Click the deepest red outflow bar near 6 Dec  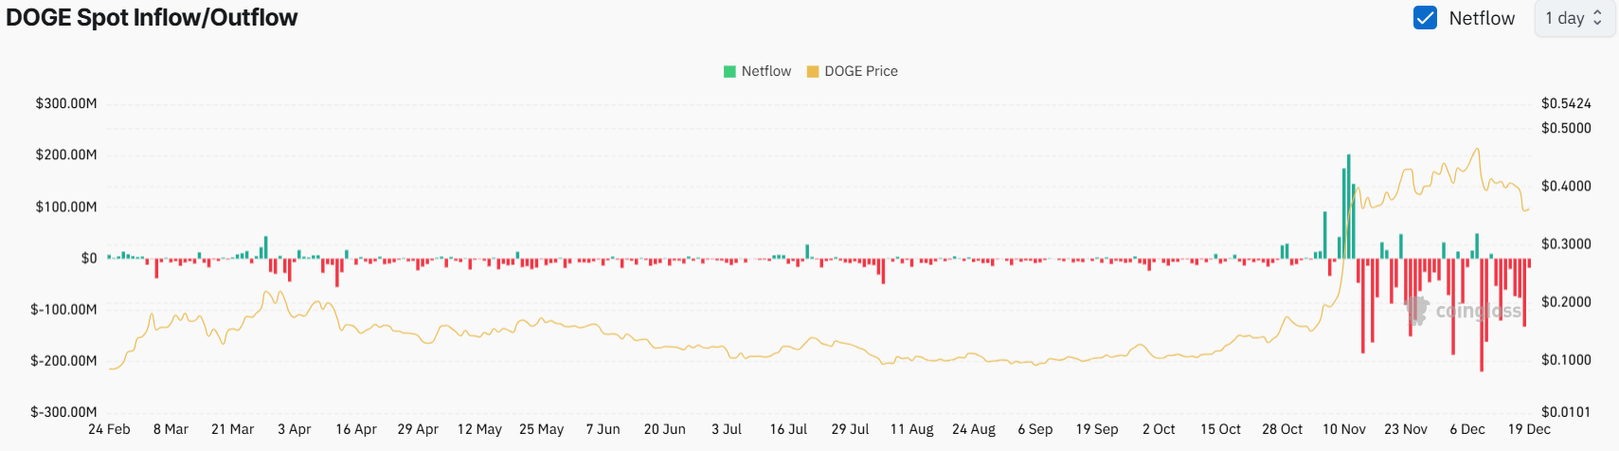click(x=1482, y=315)
